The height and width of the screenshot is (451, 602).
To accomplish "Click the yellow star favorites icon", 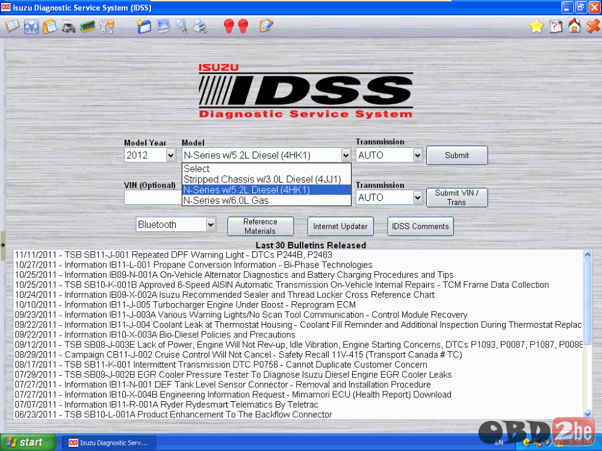I will pos(537,26).
